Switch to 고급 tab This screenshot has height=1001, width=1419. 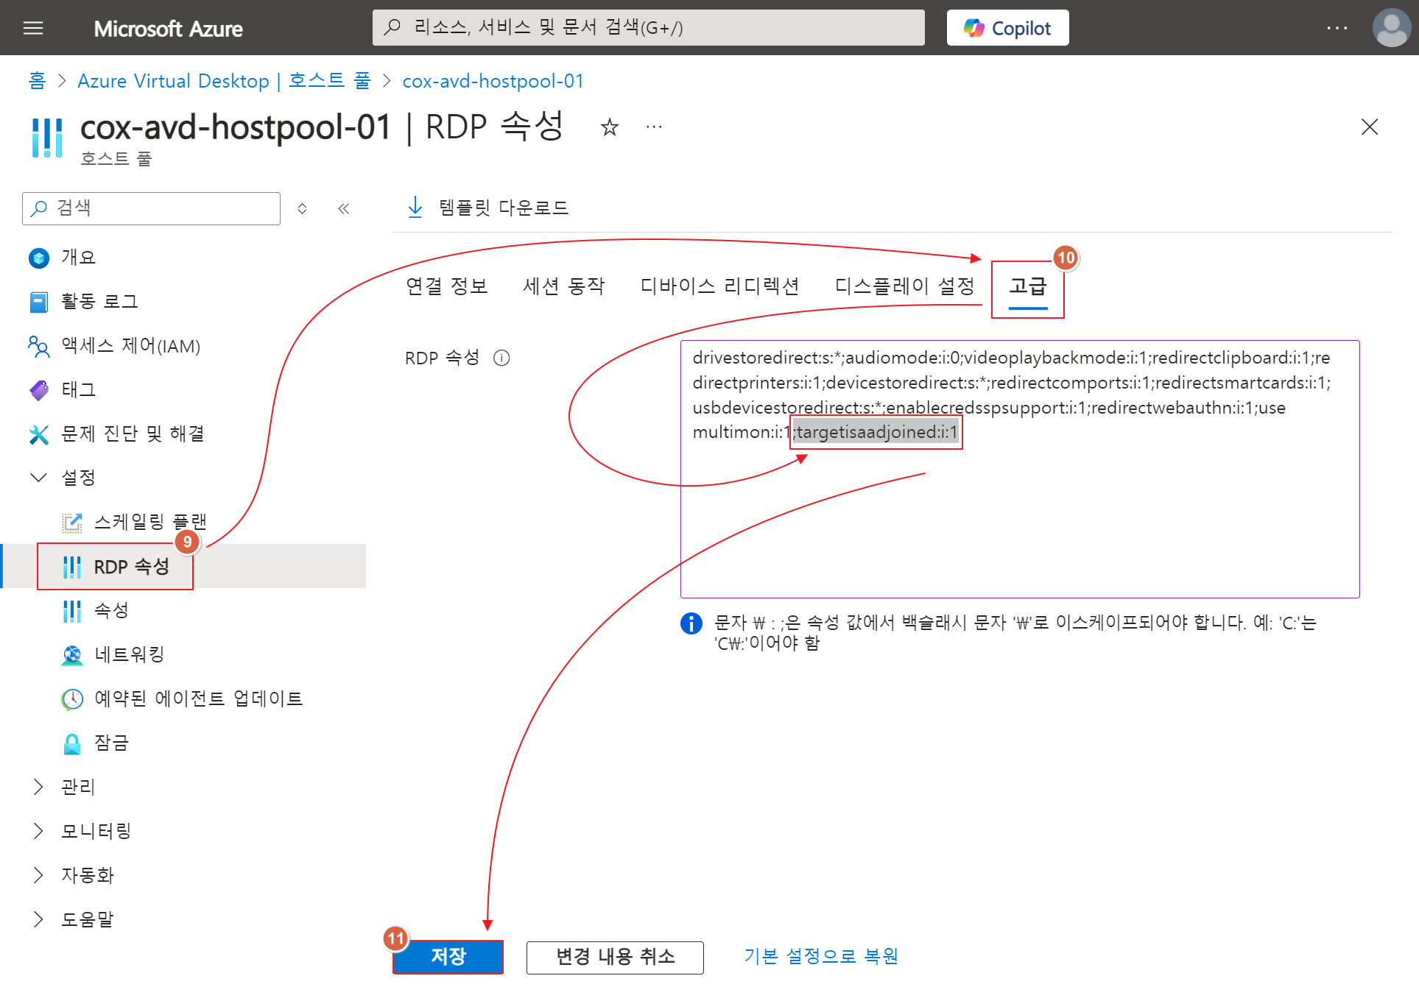(1028, 287)
